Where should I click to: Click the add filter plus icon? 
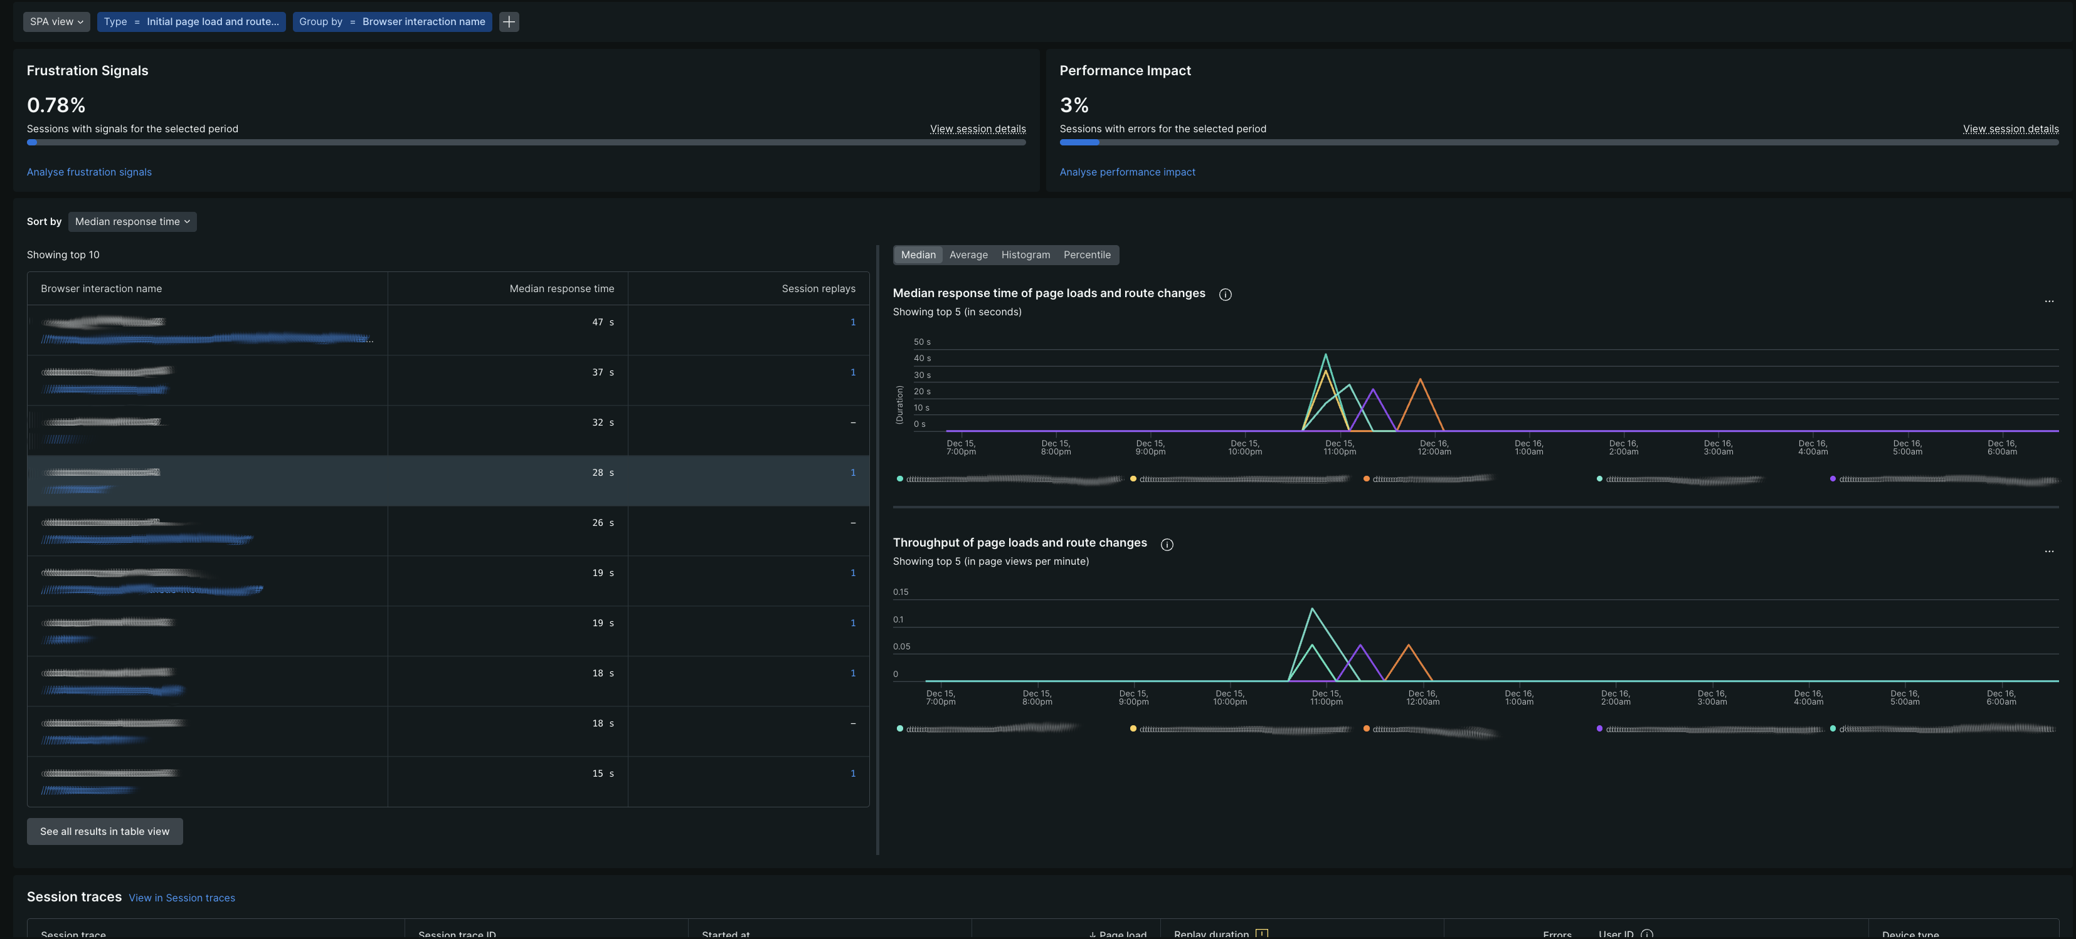pyautogui.click(x=509, y=22)
